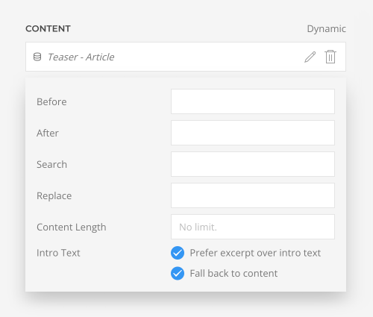Click the Replace field label
Viewport: 373px width, 317px height.
(54, 196)
